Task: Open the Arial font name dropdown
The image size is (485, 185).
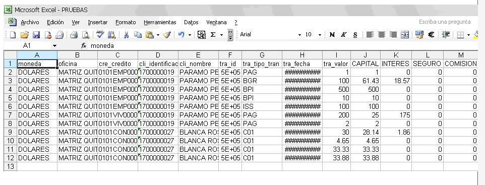Action: (x=299, y=35)
